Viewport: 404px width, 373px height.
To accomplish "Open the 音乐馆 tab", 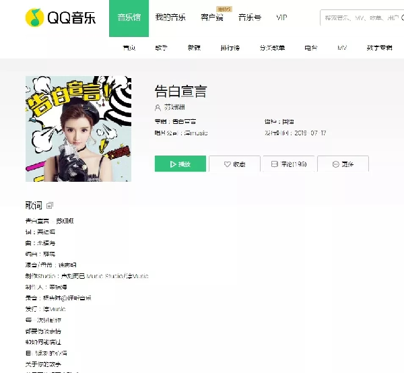I will [129, 18].
